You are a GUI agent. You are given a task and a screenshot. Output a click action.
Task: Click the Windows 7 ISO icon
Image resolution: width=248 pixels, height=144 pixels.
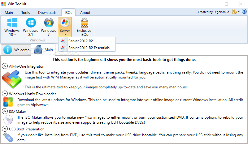pos(49,23)
